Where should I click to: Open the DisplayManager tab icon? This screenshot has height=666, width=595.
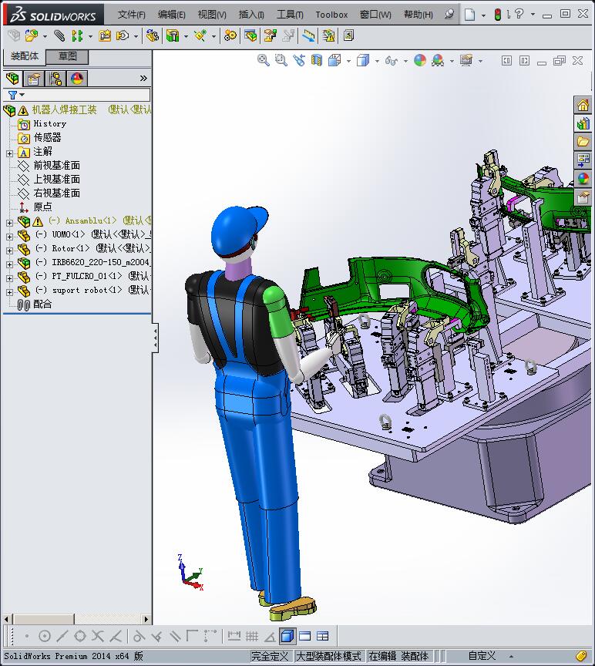(77, 79)
